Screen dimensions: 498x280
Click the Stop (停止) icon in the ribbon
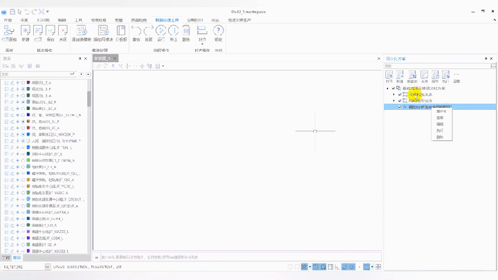[174, 32]
